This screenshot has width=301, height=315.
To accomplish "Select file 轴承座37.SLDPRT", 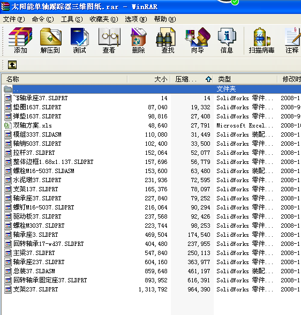I will tap(37, 198).
